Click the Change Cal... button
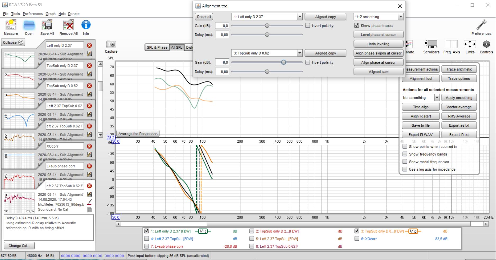 pos(19,246)
